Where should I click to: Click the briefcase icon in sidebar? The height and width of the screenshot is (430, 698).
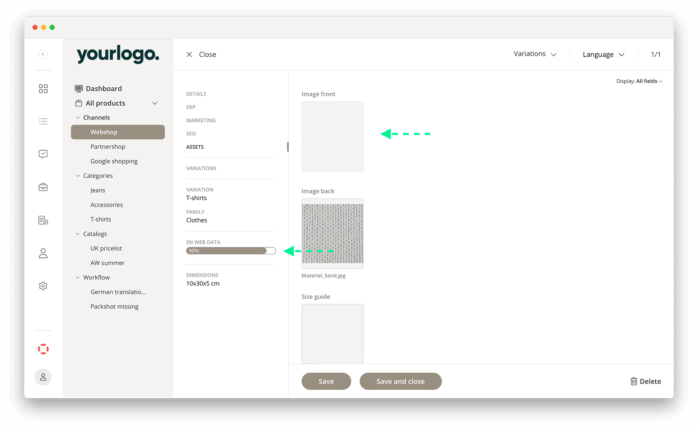[43, 187]
